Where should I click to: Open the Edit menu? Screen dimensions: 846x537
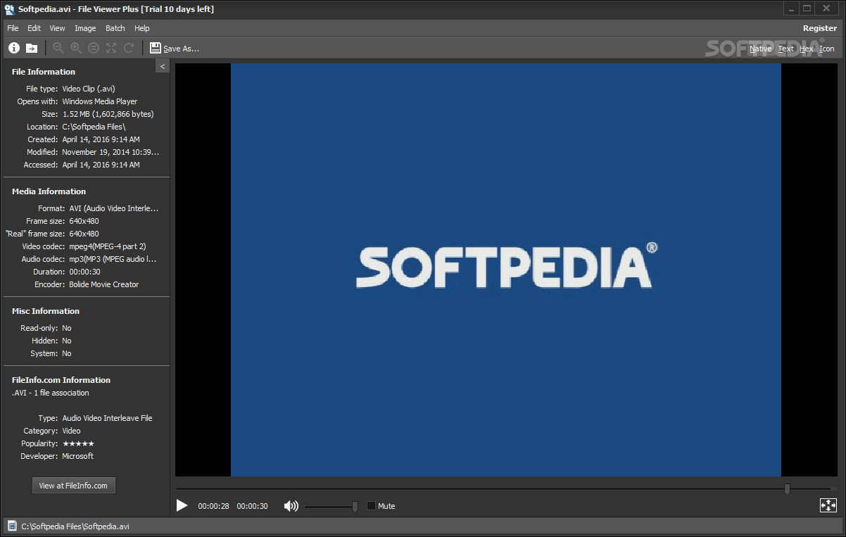34,28
